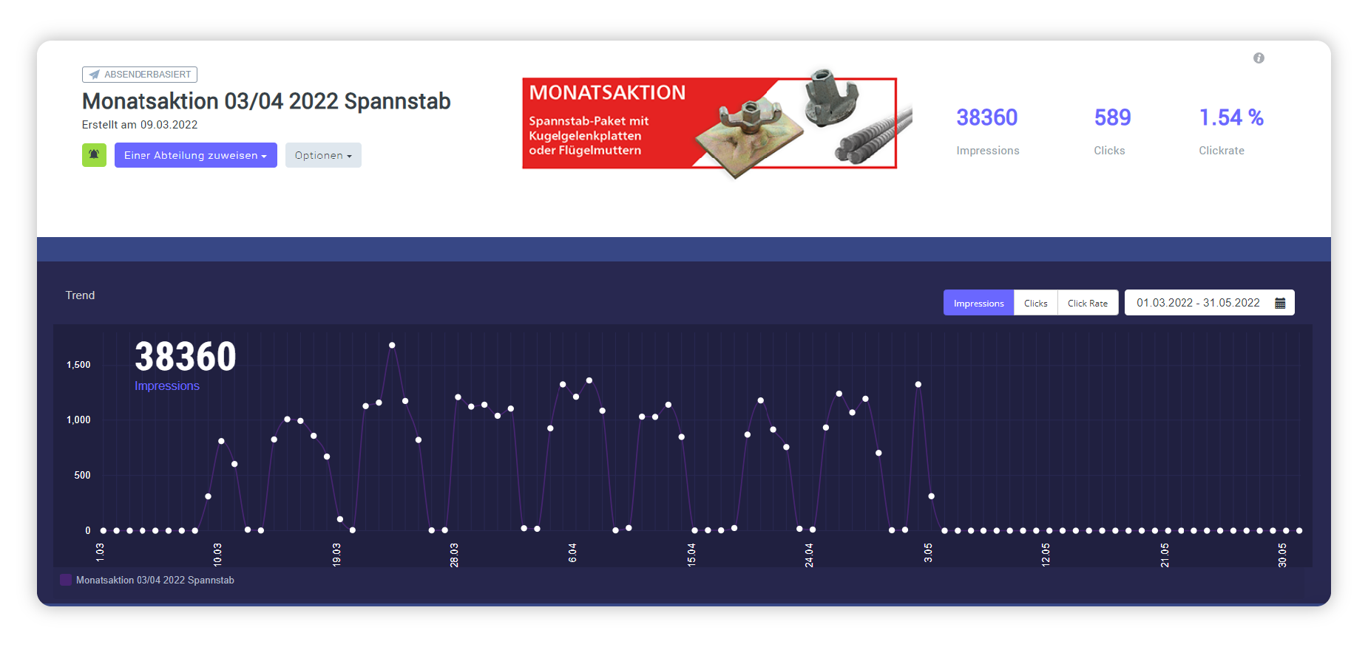Click the highest peak data point on chart
Viewport: 1368px width, 647px height.
tap(392, 345)
